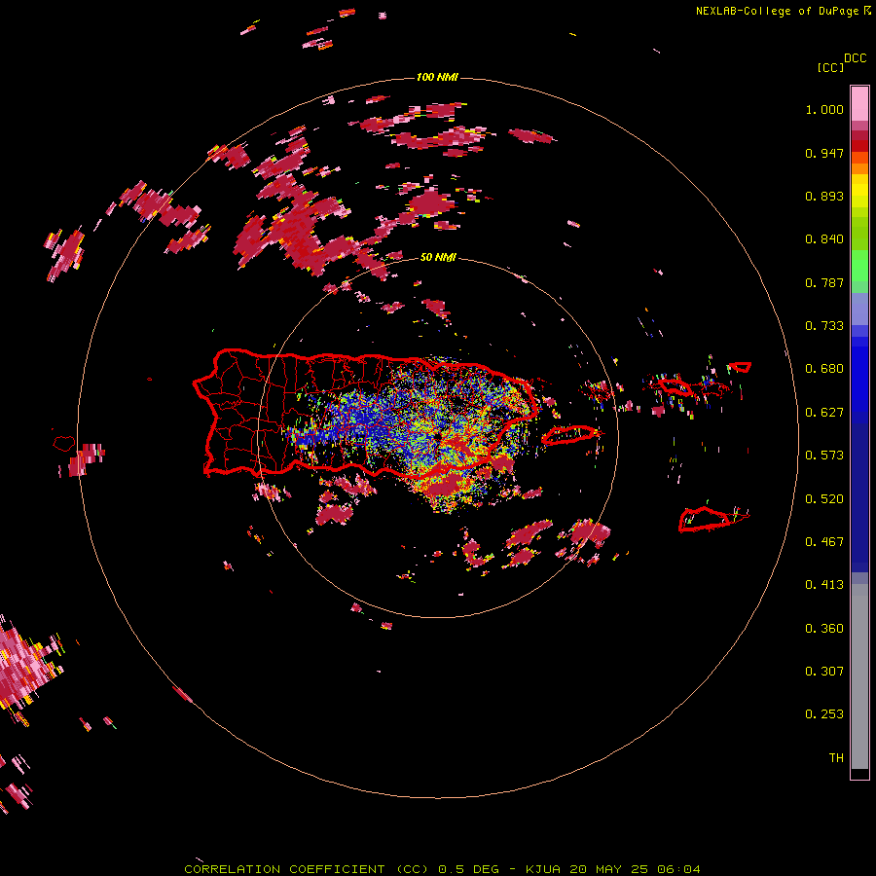Viewport: 876px width, 876px height.
Task: Pick the light pink swatch beside 1.000
Action: coord(859,103)
